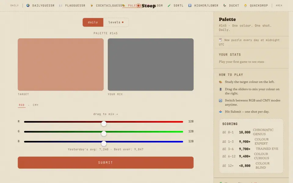Click the 'drag to mix' hint
Viewport: 293px width, 183px height.
pyautogui.click(x=106, y=114)
